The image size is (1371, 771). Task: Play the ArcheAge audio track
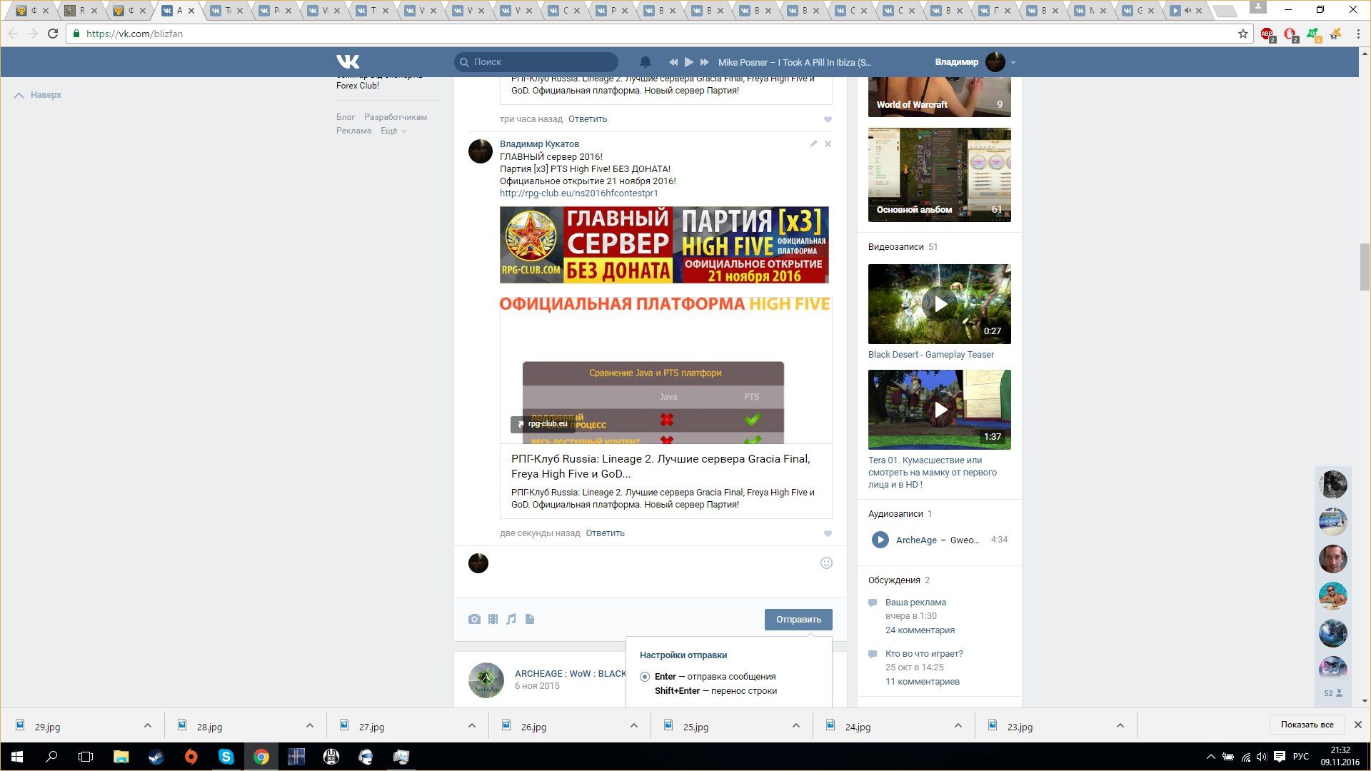click(x=880, y=540)
